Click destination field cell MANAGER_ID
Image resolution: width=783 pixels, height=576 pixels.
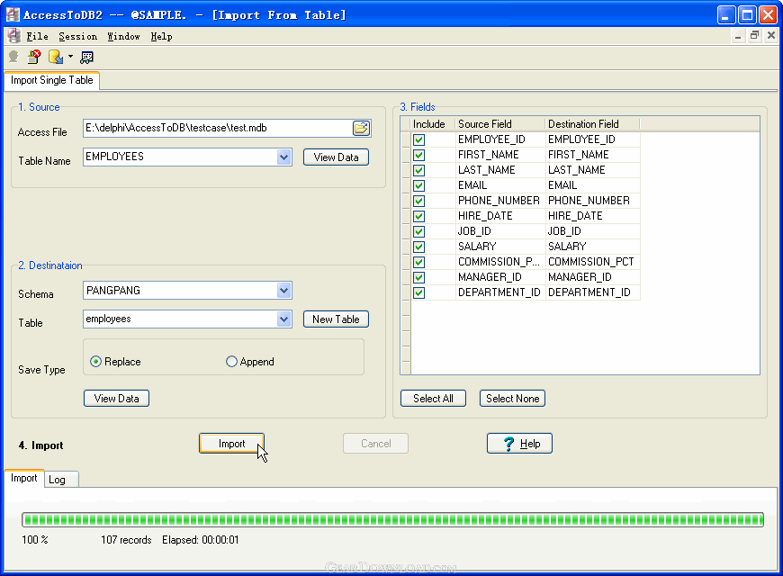point(592,277)
